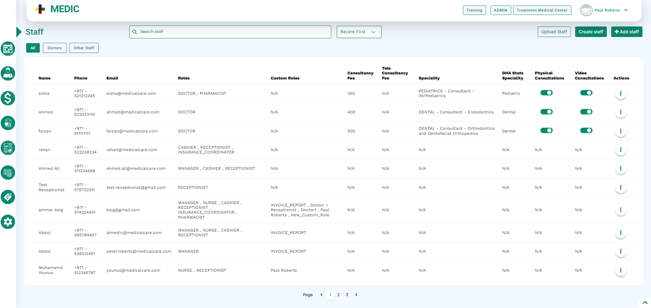
Task: Open actions menu for Ahmed Ali
Action: (621, 168)
